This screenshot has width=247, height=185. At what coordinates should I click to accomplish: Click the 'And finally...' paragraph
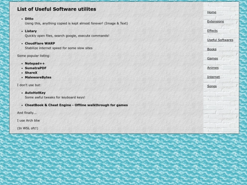click(x=27, y=113)
